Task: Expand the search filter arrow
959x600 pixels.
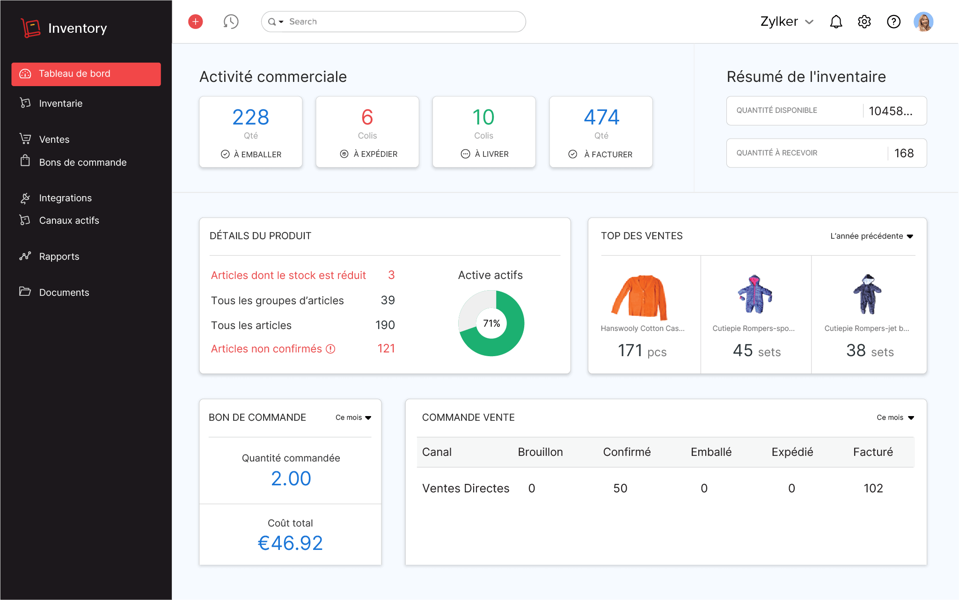Action: coord(281,22)
